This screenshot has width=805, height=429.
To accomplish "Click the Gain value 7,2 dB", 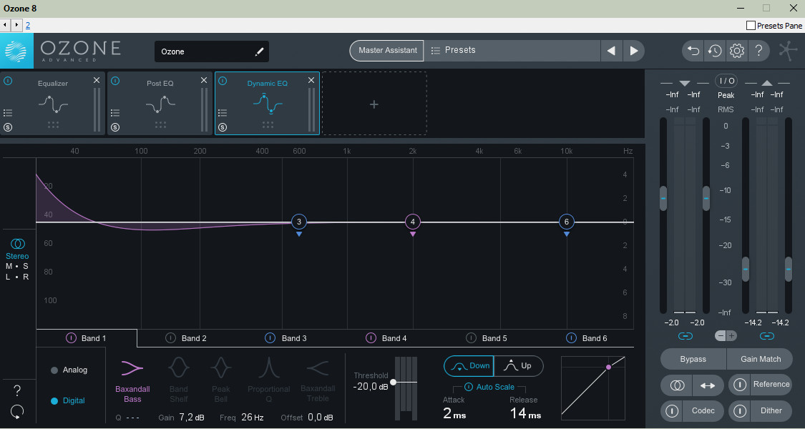I will point(192,417).
